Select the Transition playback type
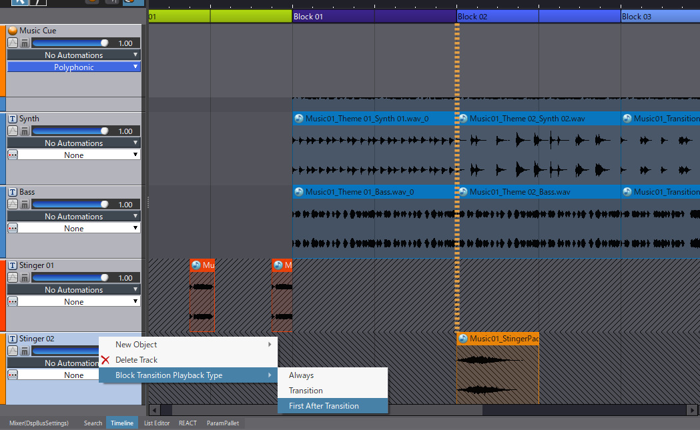Viewport: 700px width, 430px height. click(x=332, y=390)
